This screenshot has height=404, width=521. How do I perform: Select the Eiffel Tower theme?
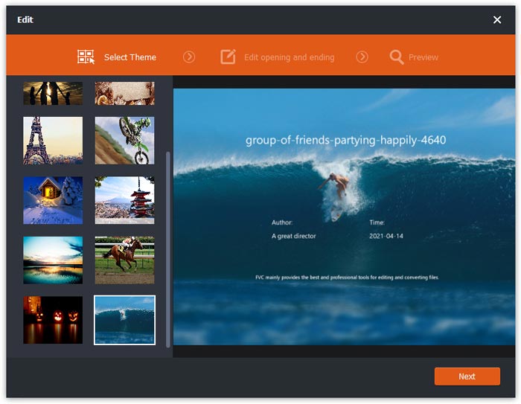53,140
